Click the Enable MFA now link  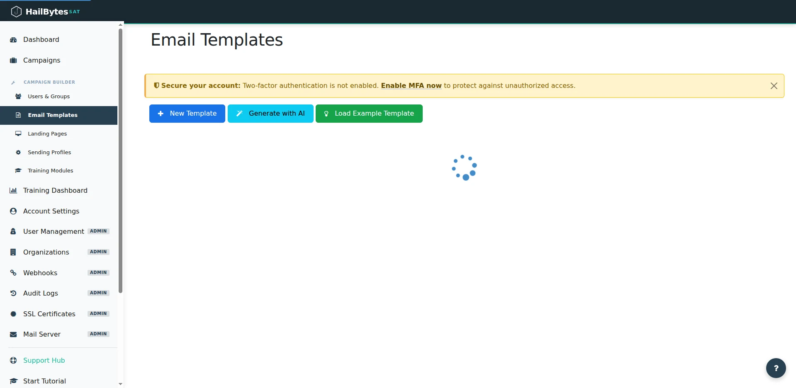tap(411, 85)
